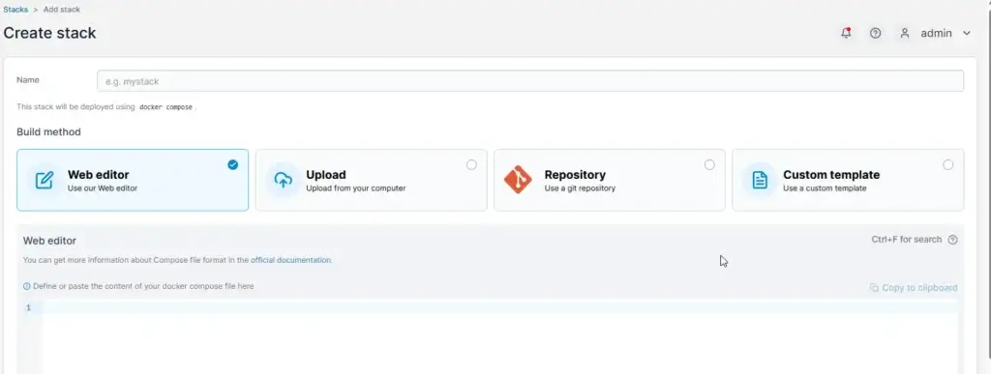This screenshot has height=374, width=991.
Task: Click the git Repository logo icon
Action: coord(519,180)
